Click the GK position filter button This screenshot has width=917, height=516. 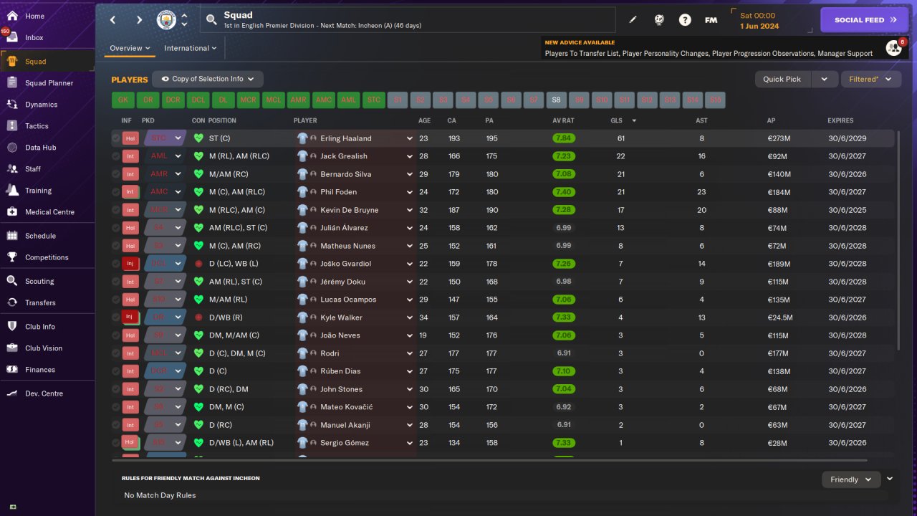(x=123, y=100)
